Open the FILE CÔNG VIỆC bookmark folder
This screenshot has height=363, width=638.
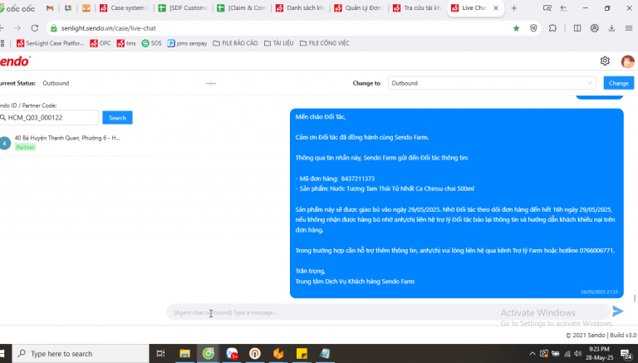click(x=325, y=43)
